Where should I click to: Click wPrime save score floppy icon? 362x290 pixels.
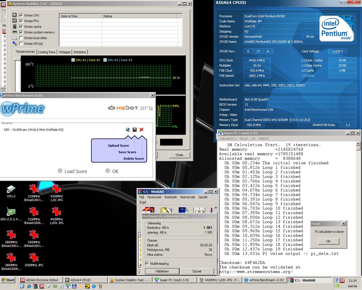click(135, 130)
